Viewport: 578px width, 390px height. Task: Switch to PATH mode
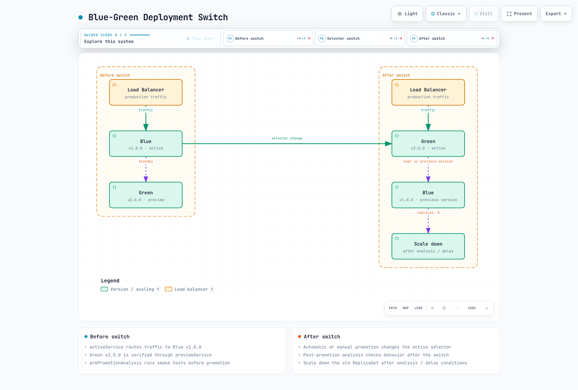[393, 308]
